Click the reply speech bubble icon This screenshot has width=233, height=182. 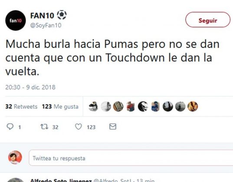coord(10,127)
